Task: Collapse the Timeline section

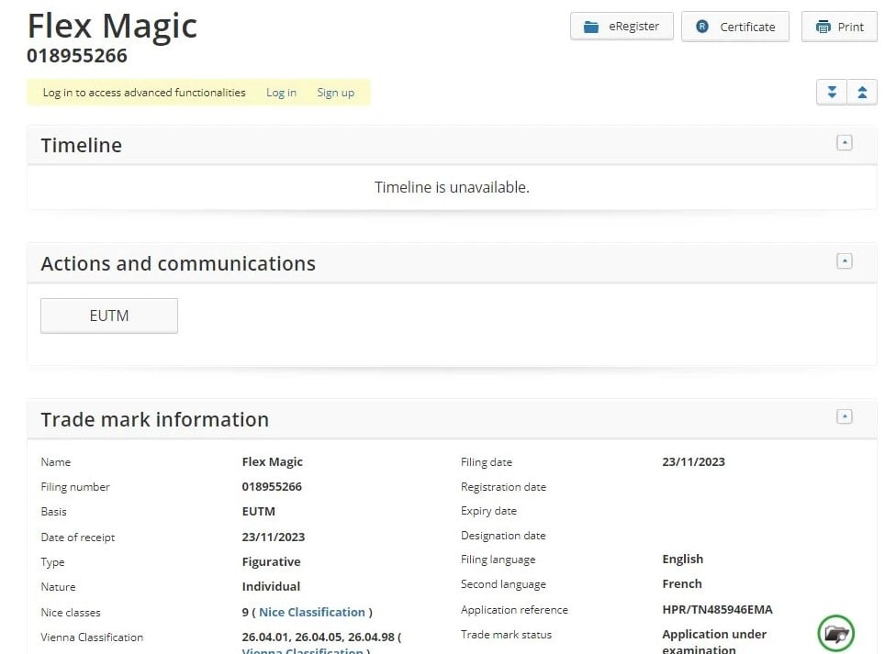Action: 845,143
